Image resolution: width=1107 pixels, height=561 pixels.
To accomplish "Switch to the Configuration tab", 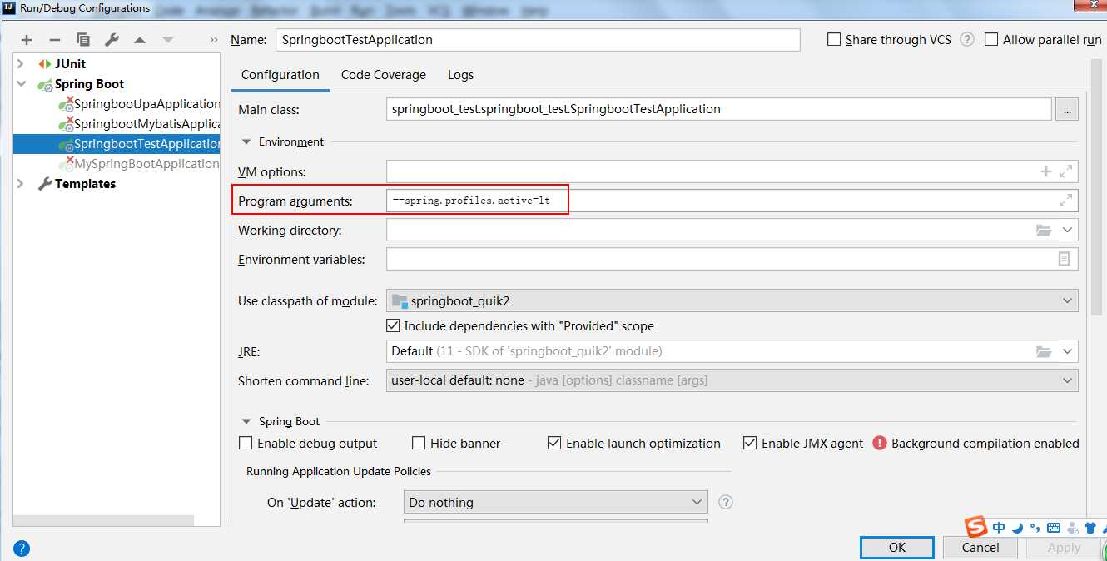I will pyautogui.click(x=280, y=74).
